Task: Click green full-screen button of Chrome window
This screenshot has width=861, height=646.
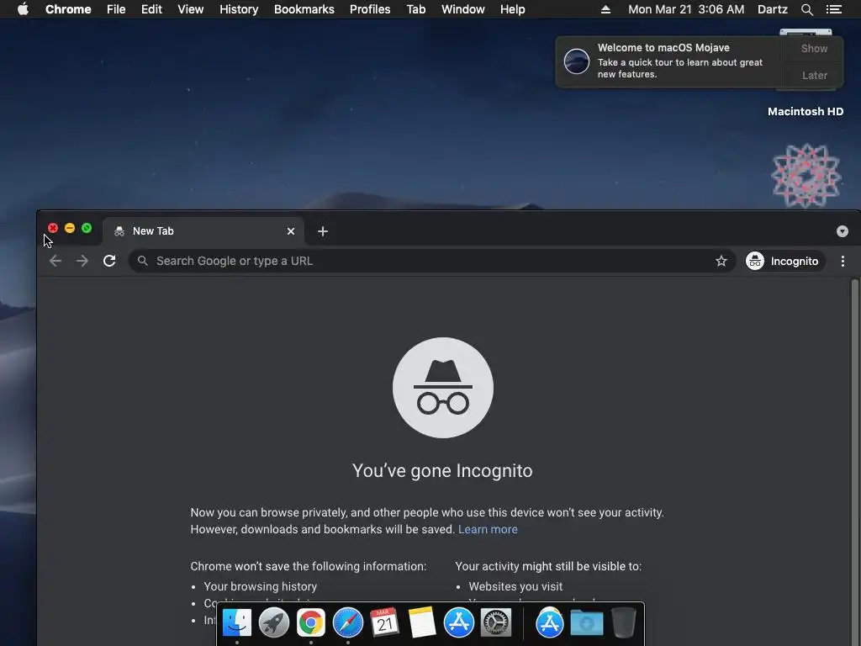Action: 87,228
